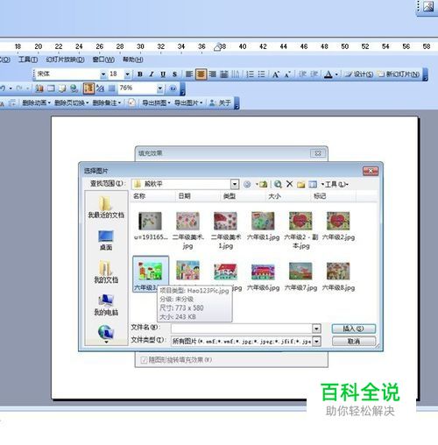
Task: Apply numbered list formatting
Action: coord(250,74)
